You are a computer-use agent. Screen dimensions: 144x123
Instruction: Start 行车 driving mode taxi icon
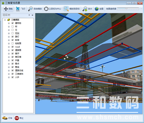[5, 118]
